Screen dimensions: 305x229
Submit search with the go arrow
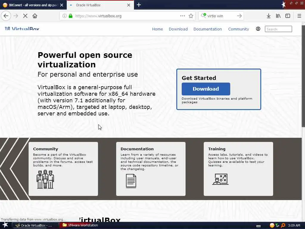tap(239, 16)
